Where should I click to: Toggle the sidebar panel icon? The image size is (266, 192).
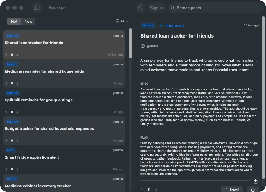click(36, 8)
